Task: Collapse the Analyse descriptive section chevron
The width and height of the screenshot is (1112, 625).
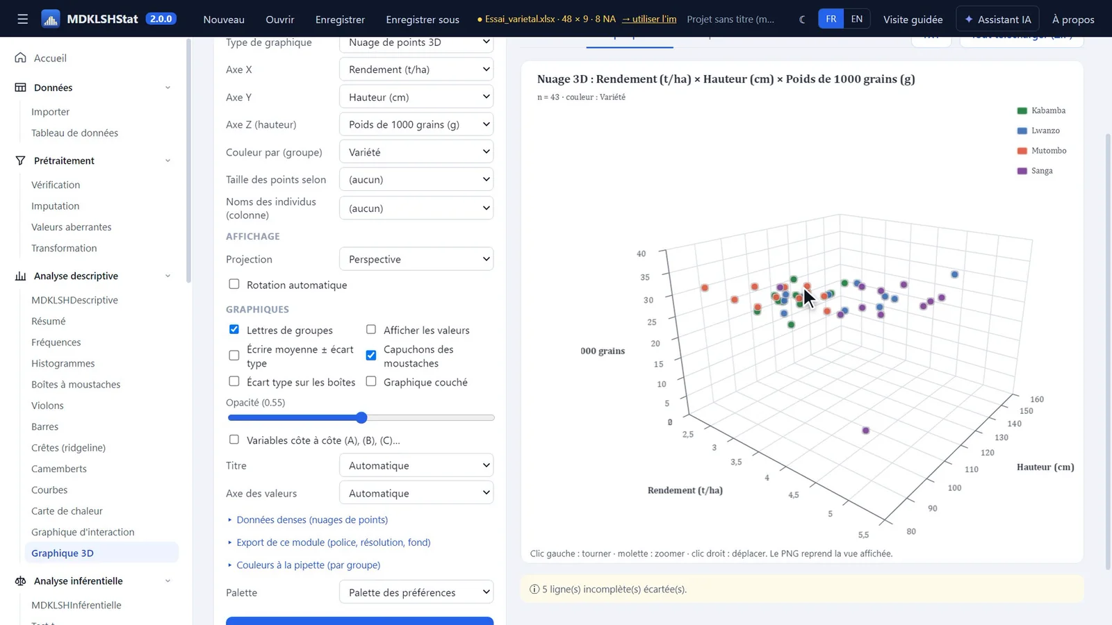Action: tap(167, 276)
